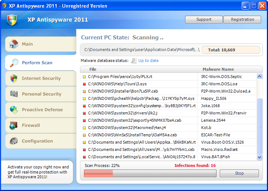
Task: Select P2P-Worm.Win32.Duload.a entry
Action: point(226,91)
